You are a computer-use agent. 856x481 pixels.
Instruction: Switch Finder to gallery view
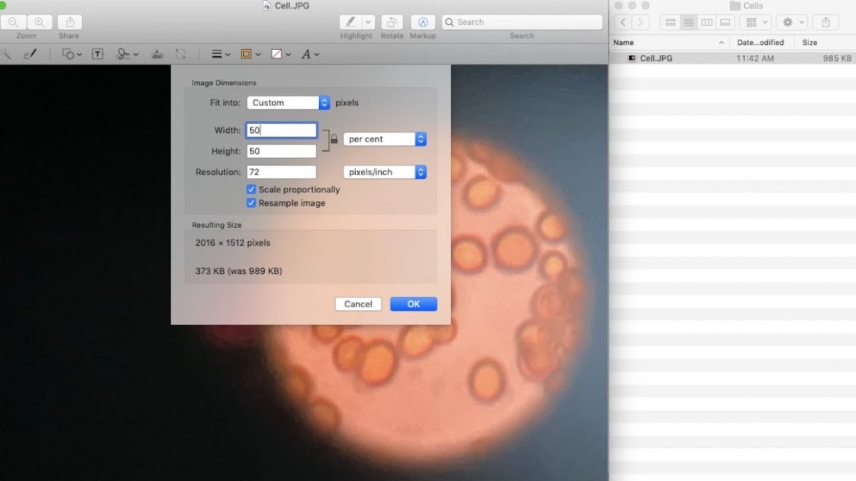click(x=724, y=22)
